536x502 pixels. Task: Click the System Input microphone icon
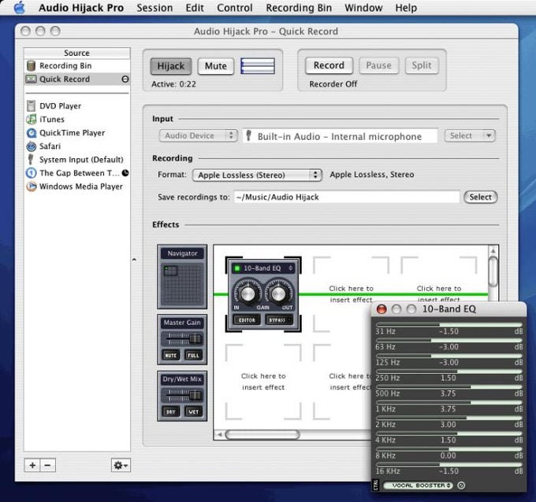click(32, 160)
